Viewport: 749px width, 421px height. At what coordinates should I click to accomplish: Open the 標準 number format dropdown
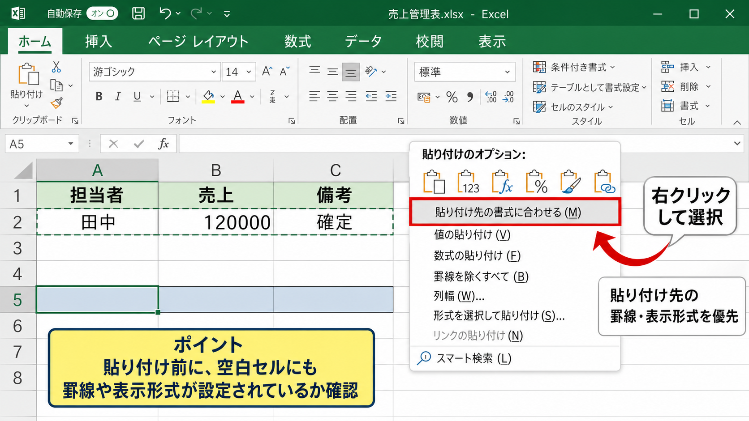coord(507,72)
